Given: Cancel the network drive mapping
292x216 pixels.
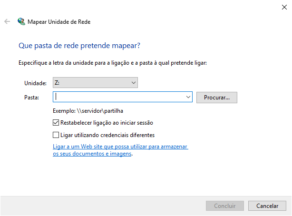Looking at the screenshot, I should tap(267, 206).
